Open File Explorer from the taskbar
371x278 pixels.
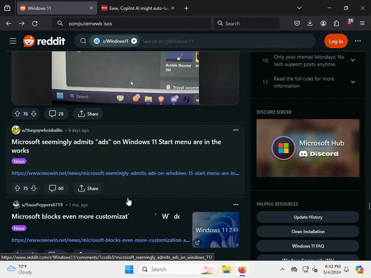click(x=226, y=269)
